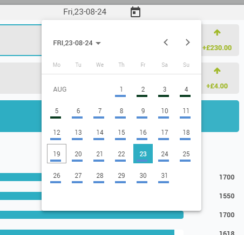Select the highlighted date 23
Viewport: 244px width, 235px height.
(143, 154)
